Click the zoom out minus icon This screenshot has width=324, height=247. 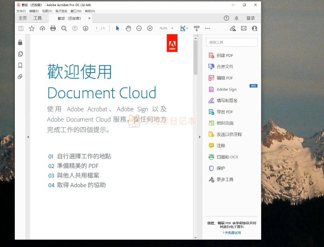coord(139,28)
